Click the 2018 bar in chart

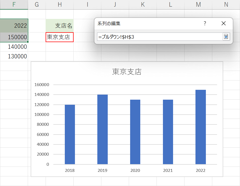coord(70,134)
